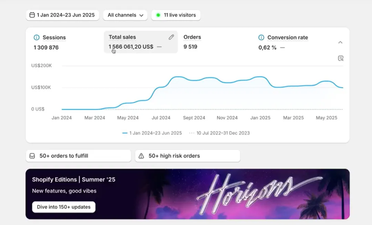Screen dimensions: 372x225
Task: Click the green live visitors indicator dot
Action: tap(158, 15)
